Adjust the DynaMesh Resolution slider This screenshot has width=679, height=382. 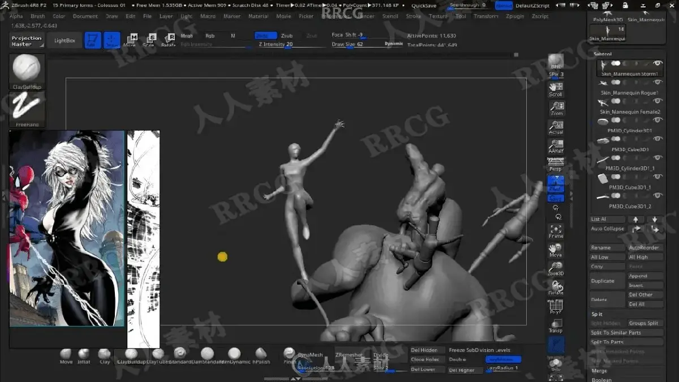[x=316, y=368]
